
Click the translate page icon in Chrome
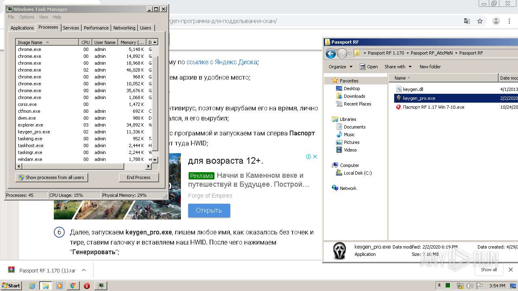[467, 21]
